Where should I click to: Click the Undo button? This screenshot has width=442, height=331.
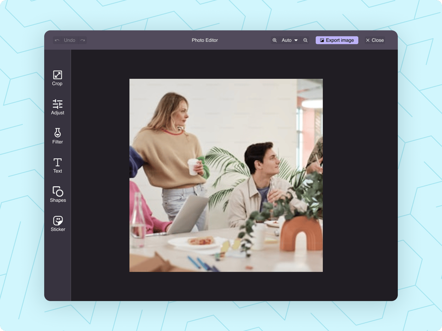69,40
